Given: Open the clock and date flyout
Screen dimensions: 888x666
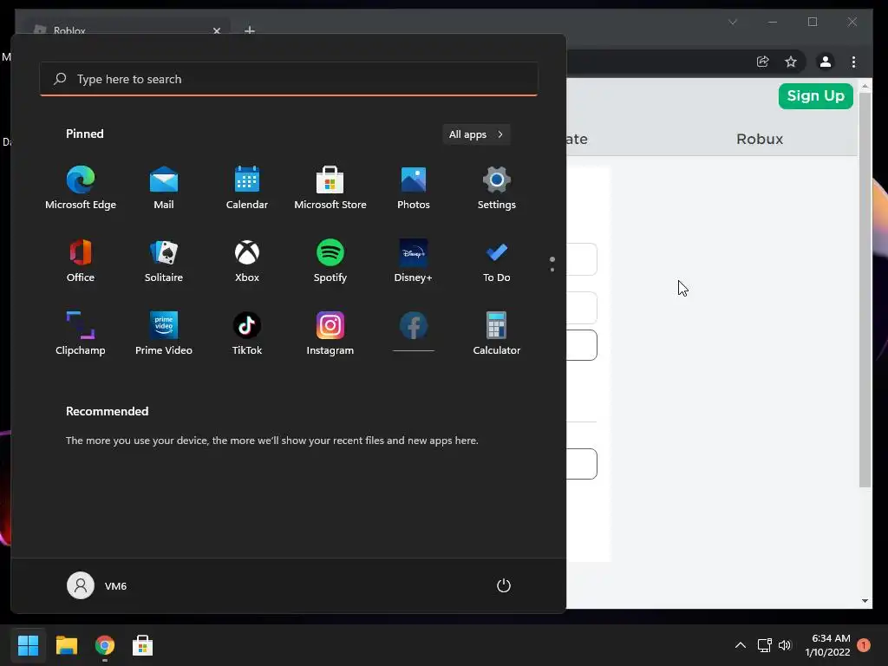Looking at the screenshot, I should click(x=827, y=645).
